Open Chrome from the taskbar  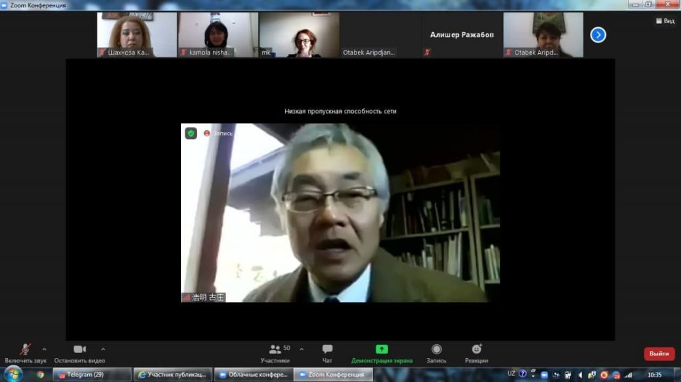tap(40, 375)
